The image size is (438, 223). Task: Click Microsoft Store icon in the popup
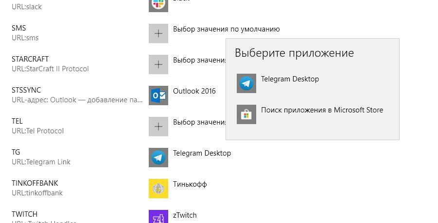[x=246, y=114]
